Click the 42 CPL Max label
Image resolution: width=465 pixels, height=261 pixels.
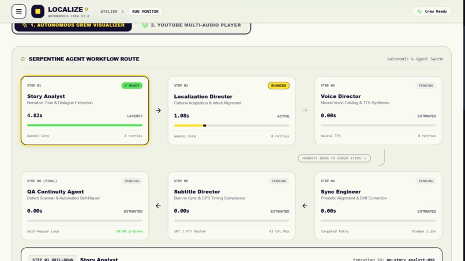pos(279,232)
